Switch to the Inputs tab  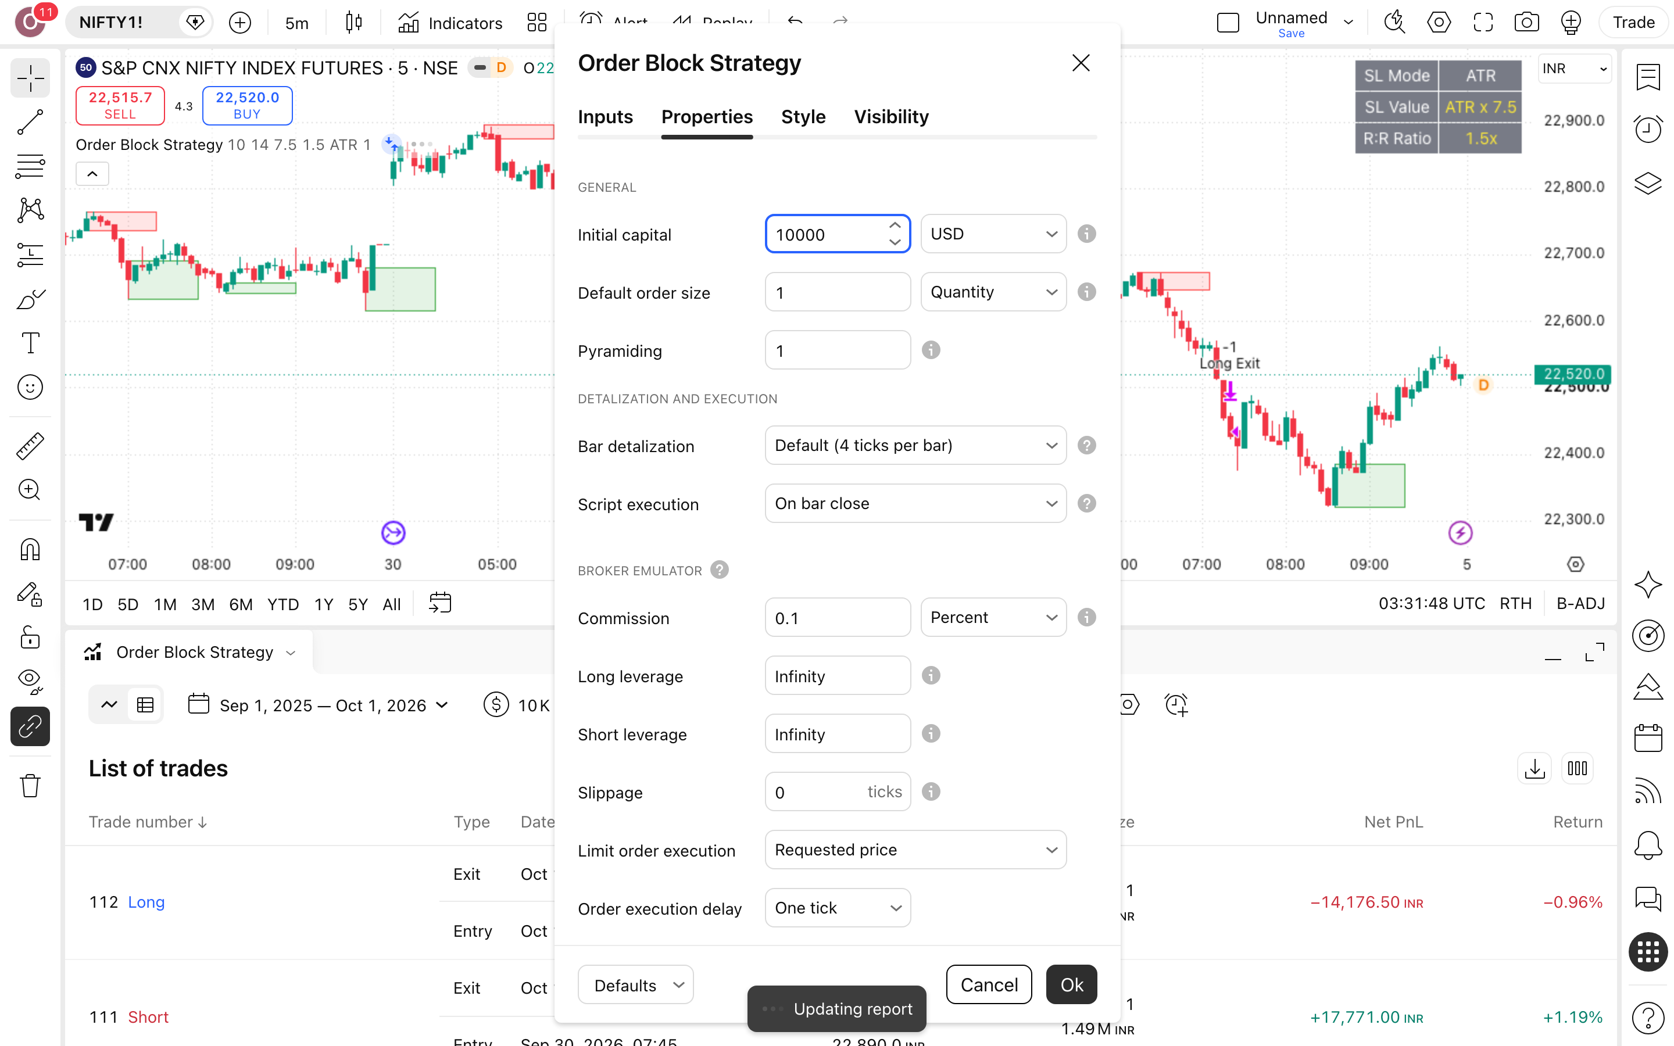(605, 117)
